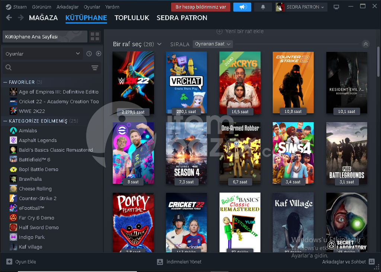
Task: Open the Steam menu
Action: tap(20, 7)
